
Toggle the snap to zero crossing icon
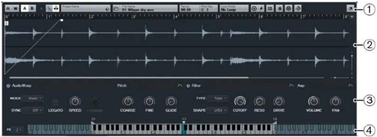pyautogui.click(x=49, y=9)
